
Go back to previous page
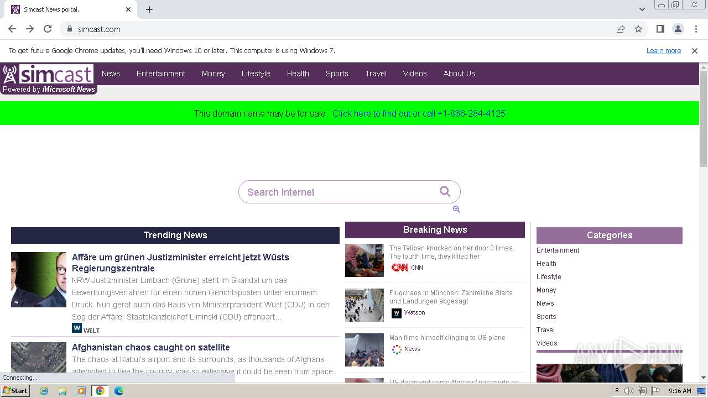click(x=12, y=29)
